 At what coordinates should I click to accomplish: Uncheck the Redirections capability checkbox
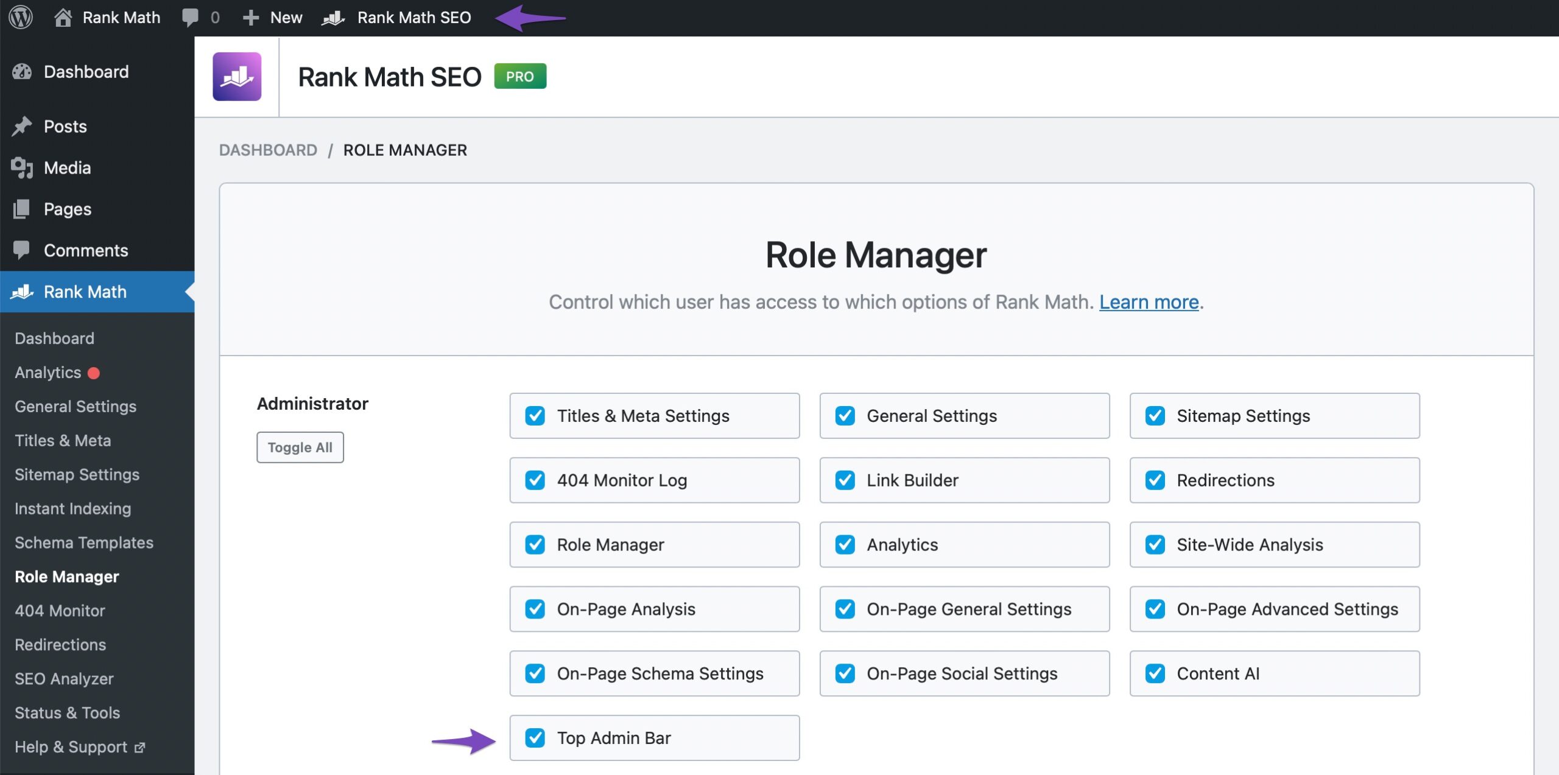click(x=1155, y=480)
